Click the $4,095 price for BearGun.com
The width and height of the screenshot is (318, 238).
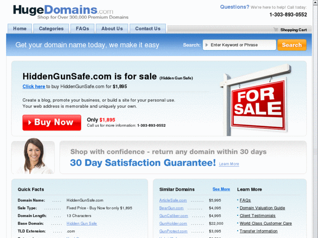click(215, 208)
